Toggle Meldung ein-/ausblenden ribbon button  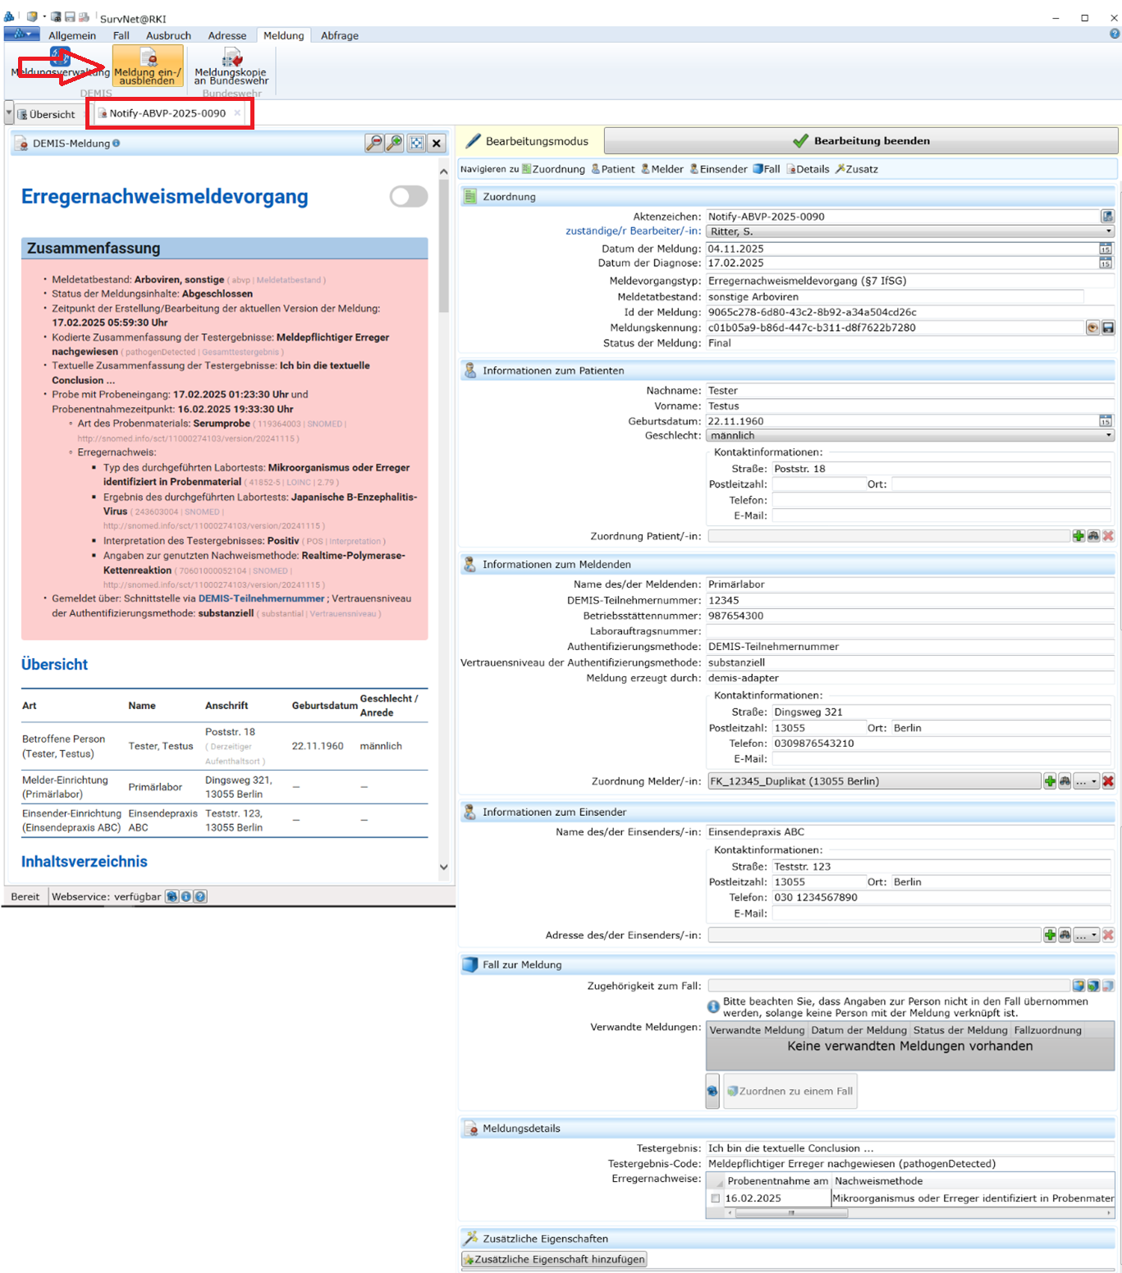pyautogui.click(x=148, y=66)
